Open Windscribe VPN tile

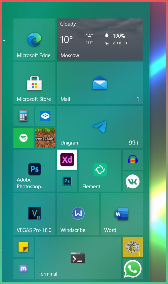coord(78,214)
